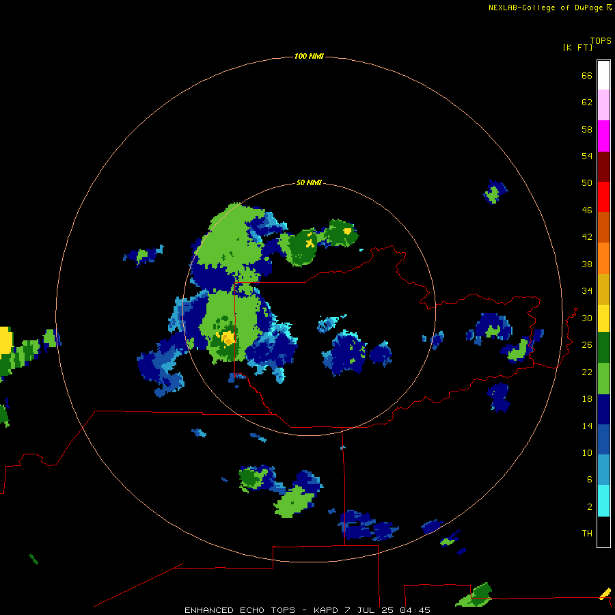Image resolution: width=615 pixels, height=615 pixels.
Task: Click the "TH" threshold label
Action: pyautogui.click(x=587, y=533)
